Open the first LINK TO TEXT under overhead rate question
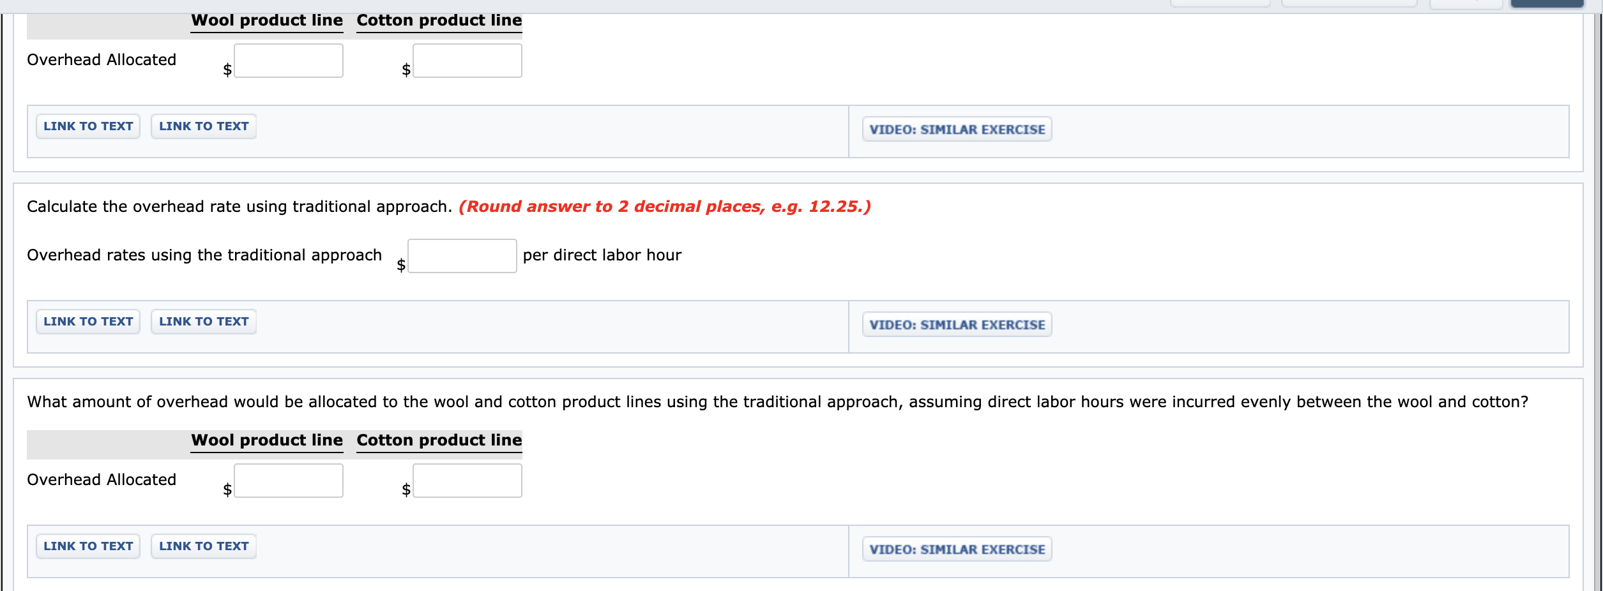Viewport: 1603px width, 591px height. (x=87, y=321)
